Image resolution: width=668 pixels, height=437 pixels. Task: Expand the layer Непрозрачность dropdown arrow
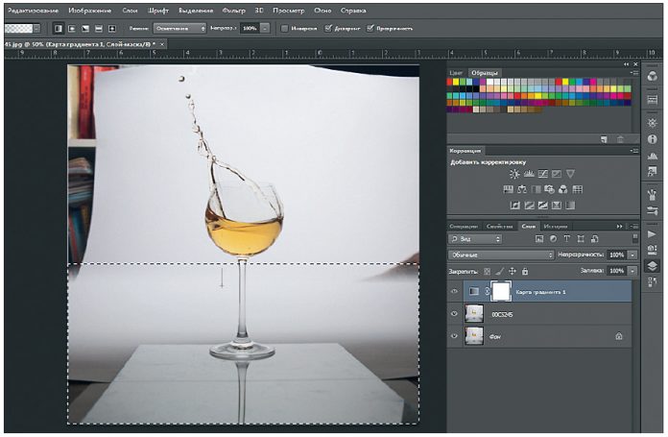click(x=632, y=255)
